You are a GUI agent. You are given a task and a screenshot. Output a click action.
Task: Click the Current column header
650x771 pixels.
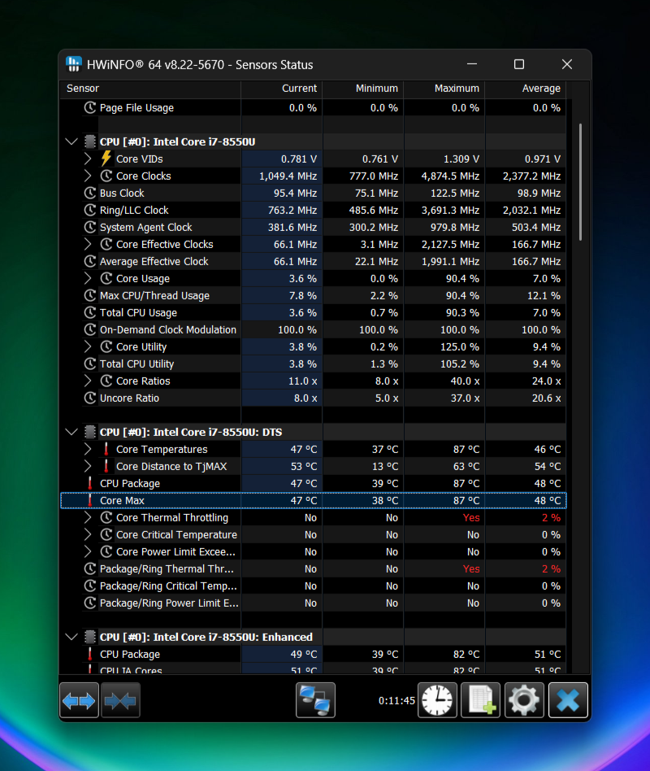[282, 88]
